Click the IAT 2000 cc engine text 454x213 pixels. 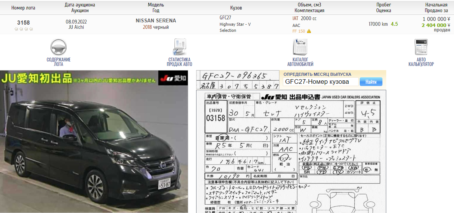click(304, 18)
